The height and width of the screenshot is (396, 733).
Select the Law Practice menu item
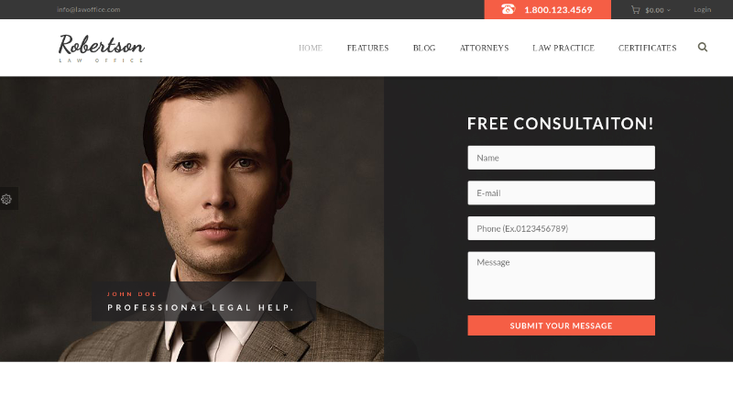[563, 48]
